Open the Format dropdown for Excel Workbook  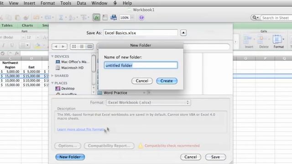[148, 102]
